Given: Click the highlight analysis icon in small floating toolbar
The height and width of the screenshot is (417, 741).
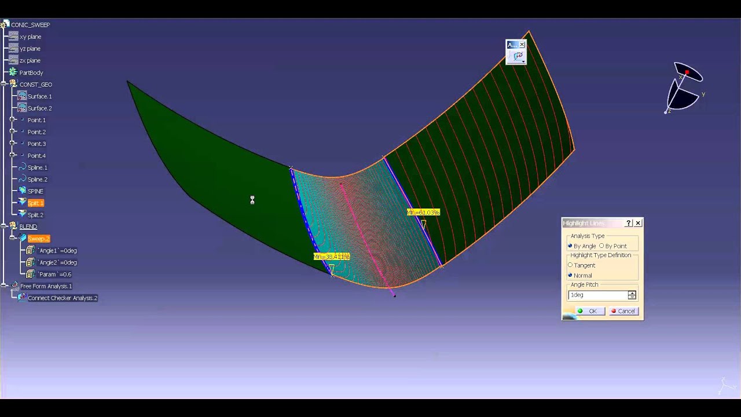Looking at the screenshot, I should [x=517, y=56].
